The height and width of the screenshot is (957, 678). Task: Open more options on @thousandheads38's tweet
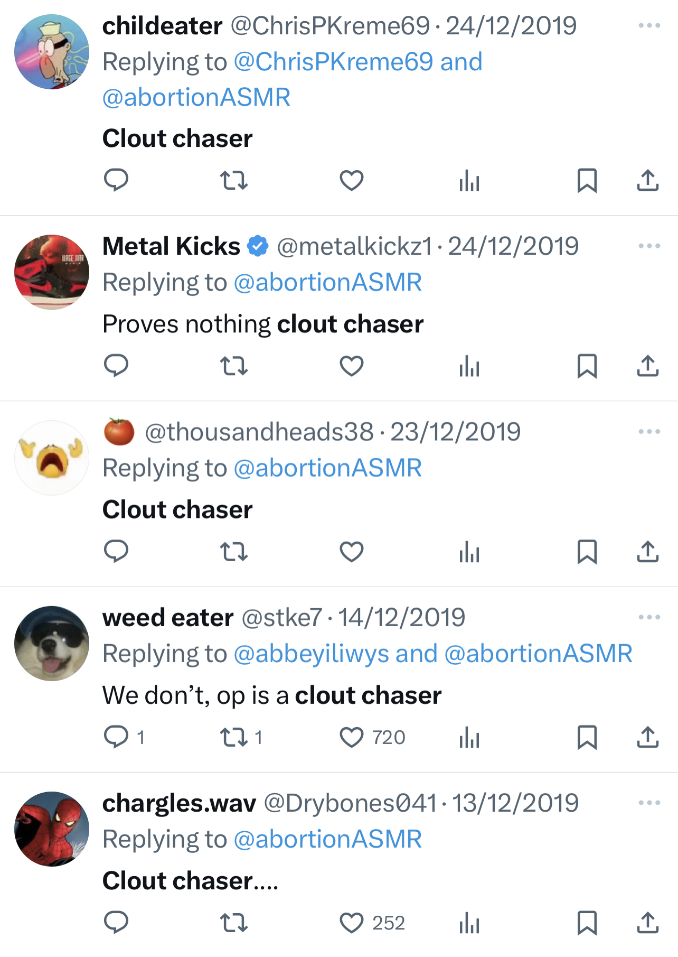(x=649, y=432)
